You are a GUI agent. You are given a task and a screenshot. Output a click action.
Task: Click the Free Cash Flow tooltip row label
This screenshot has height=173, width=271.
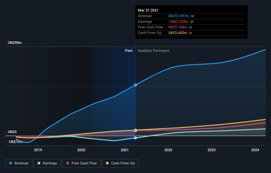click(x=151, y=27)
